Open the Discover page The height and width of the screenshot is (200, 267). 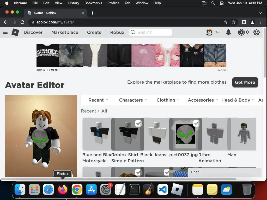coord(33,32)
